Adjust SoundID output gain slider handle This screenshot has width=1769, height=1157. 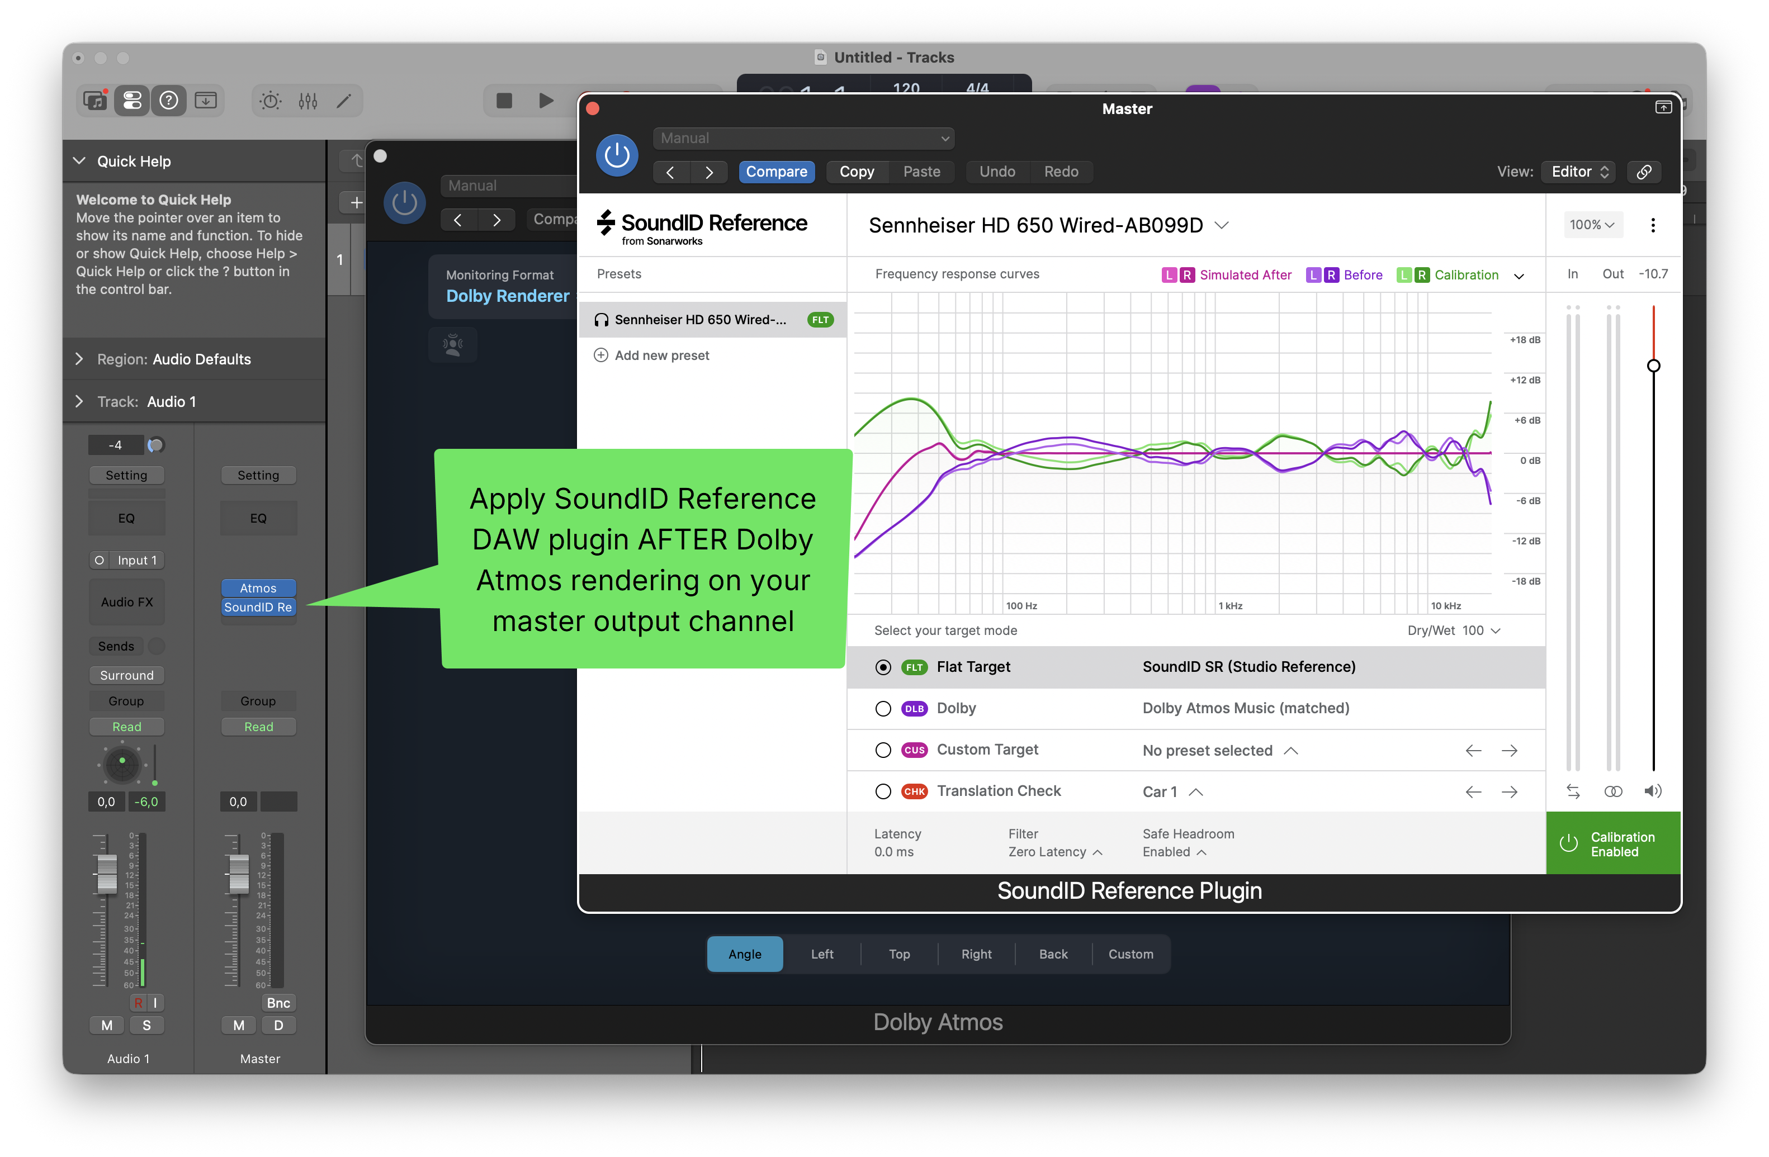point(1653,366)
